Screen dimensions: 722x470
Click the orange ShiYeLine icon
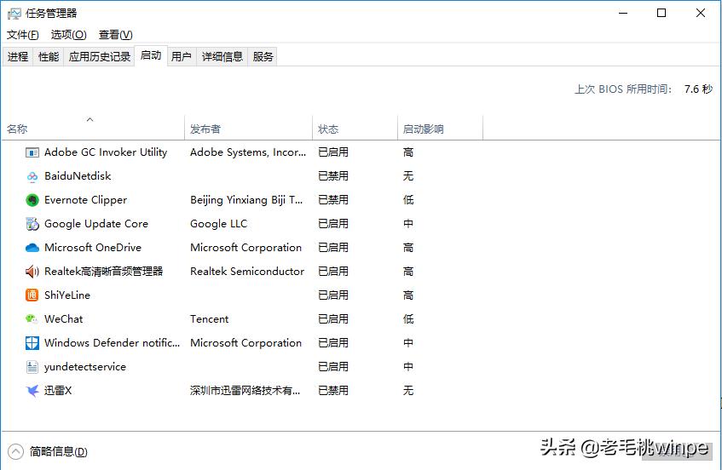coord(32,295)
